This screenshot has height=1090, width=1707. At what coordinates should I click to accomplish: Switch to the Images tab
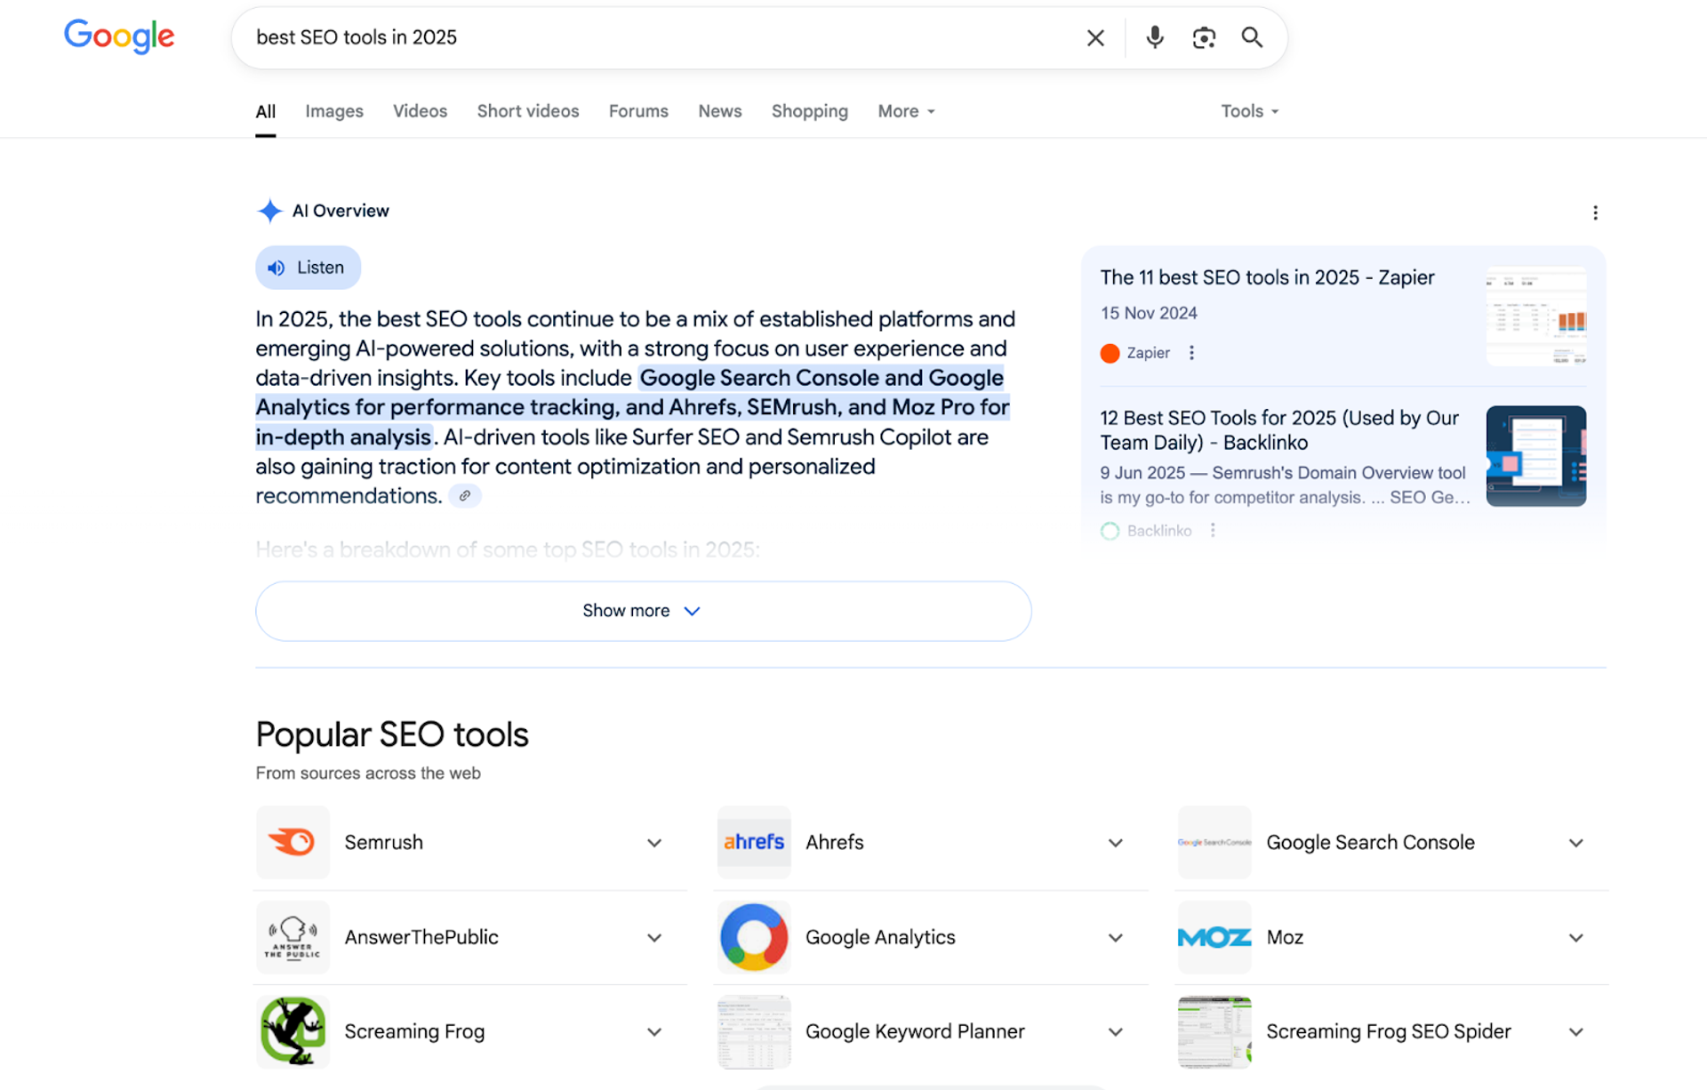click(334, 111)
